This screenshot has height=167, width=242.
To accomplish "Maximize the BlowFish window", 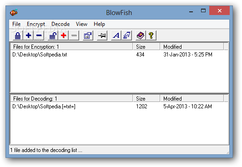I will click(203, 10).
